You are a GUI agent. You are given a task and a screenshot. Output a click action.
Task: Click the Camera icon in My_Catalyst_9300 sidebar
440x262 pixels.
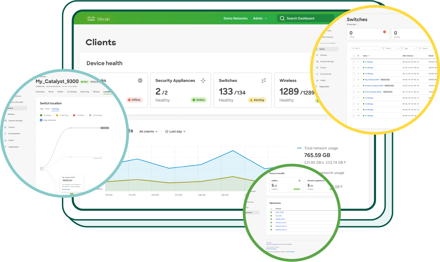(5, 127)
